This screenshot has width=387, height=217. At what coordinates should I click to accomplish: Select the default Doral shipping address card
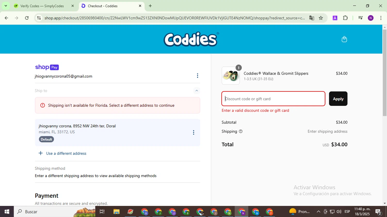[x=117, y=133]
